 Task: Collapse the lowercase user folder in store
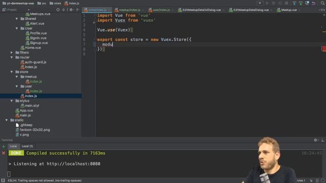[x=17, y=86]
